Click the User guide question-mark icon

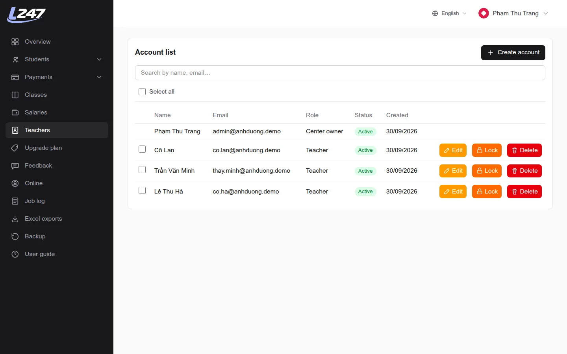click(15, 254)
